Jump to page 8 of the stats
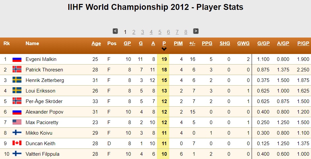This screenshot has width=311, height=159. 186,32
